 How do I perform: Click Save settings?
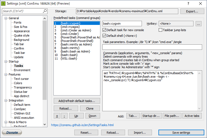[x=181, y=133]
